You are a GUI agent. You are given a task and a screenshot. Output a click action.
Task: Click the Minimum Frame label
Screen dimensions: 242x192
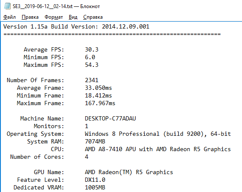(x=40, y=95)
